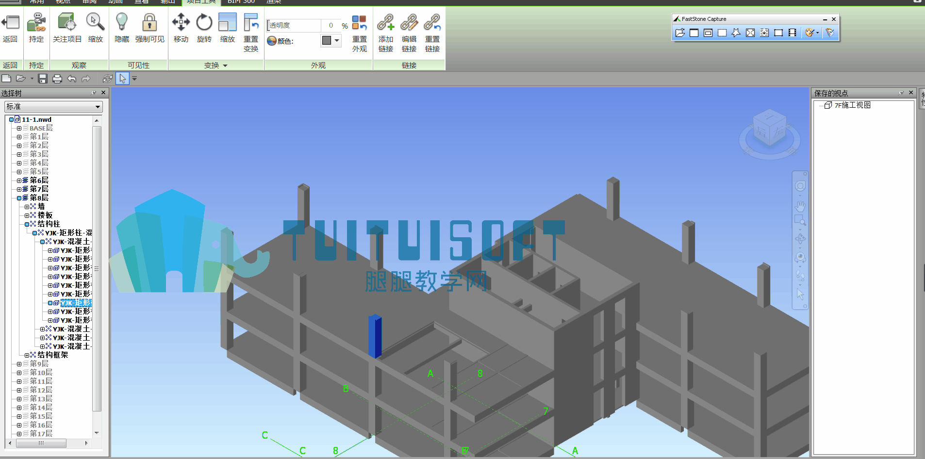Click 重置链接 (Reset Links) icon
925x459 pixels.
(x=432, y=22)
